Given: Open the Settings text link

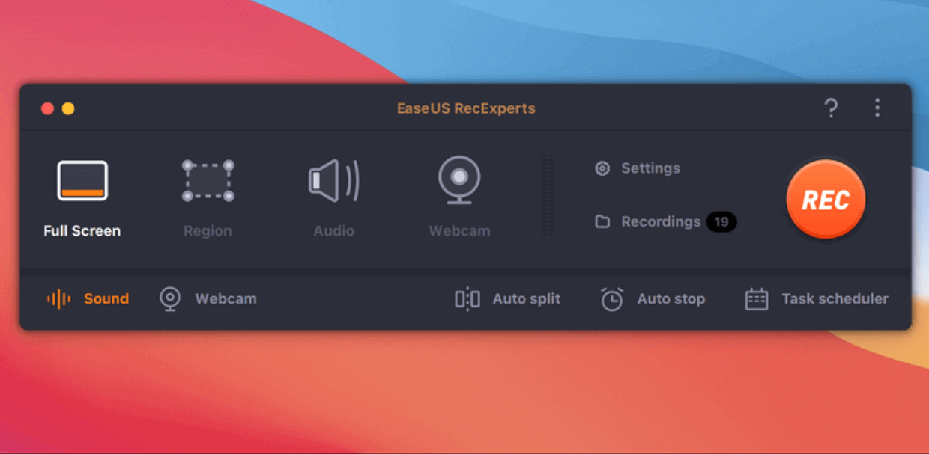Looking at the screenshot, I should (650, 168).
